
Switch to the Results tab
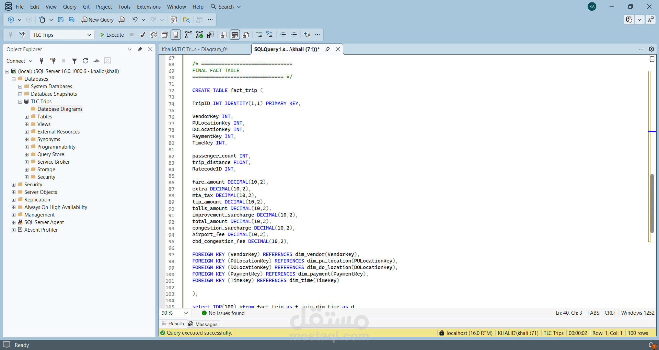[x=173, y=324]
